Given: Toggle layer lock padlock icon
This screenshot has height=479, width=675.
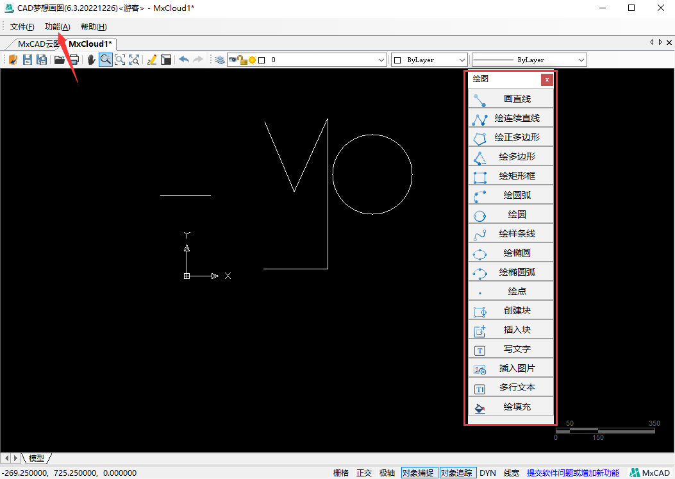Looking at the screenshot, I should [x=242, y=60].
